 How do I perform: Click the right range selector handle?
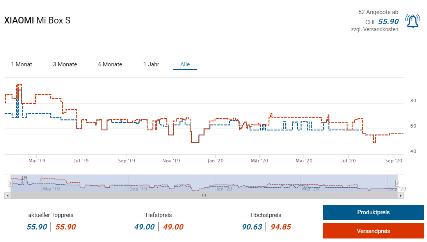(x=397, y=183)
